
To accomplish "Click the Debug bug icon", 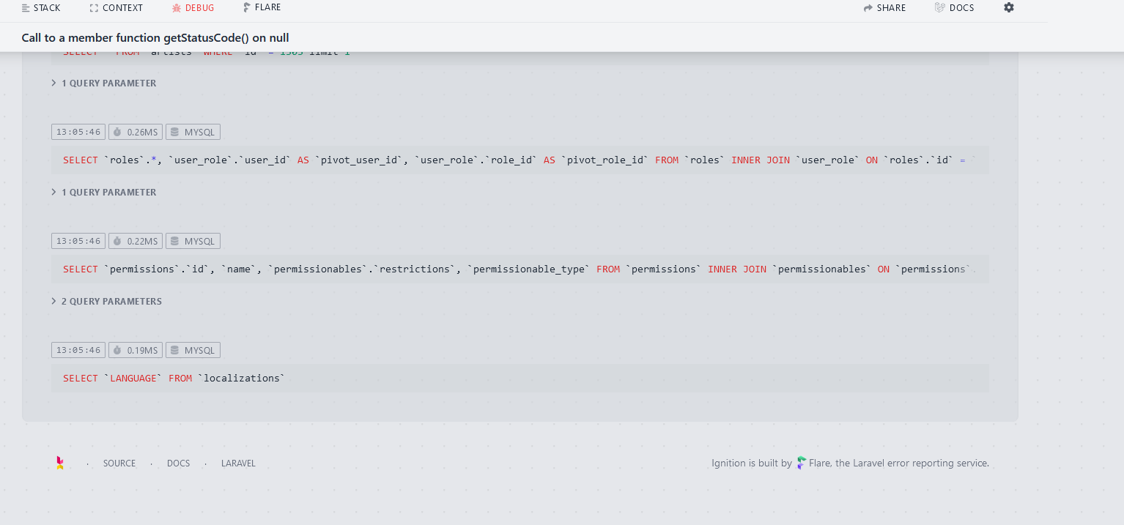I will [x=177, y=8].
